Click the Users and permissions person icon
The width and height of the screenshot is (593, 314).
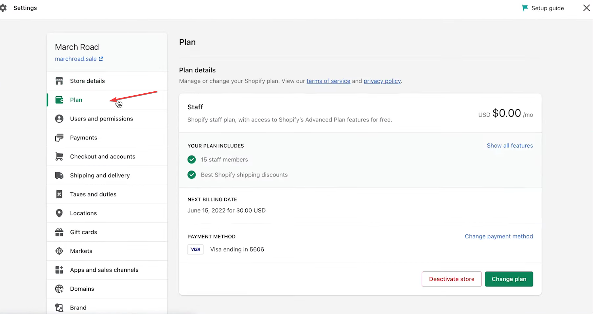(59, 119)
